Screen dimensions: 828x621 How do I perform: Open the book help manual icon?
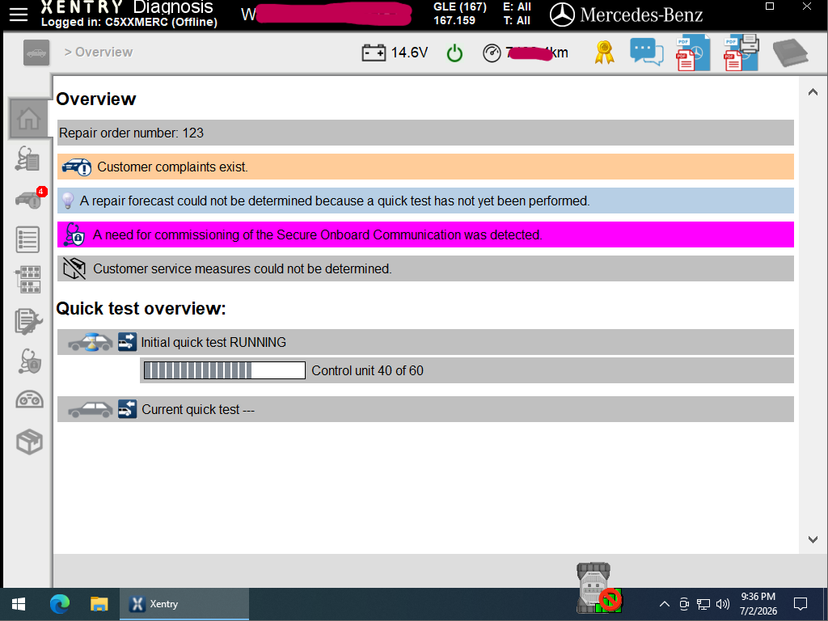pyautogui.click(x=790, y=53)
